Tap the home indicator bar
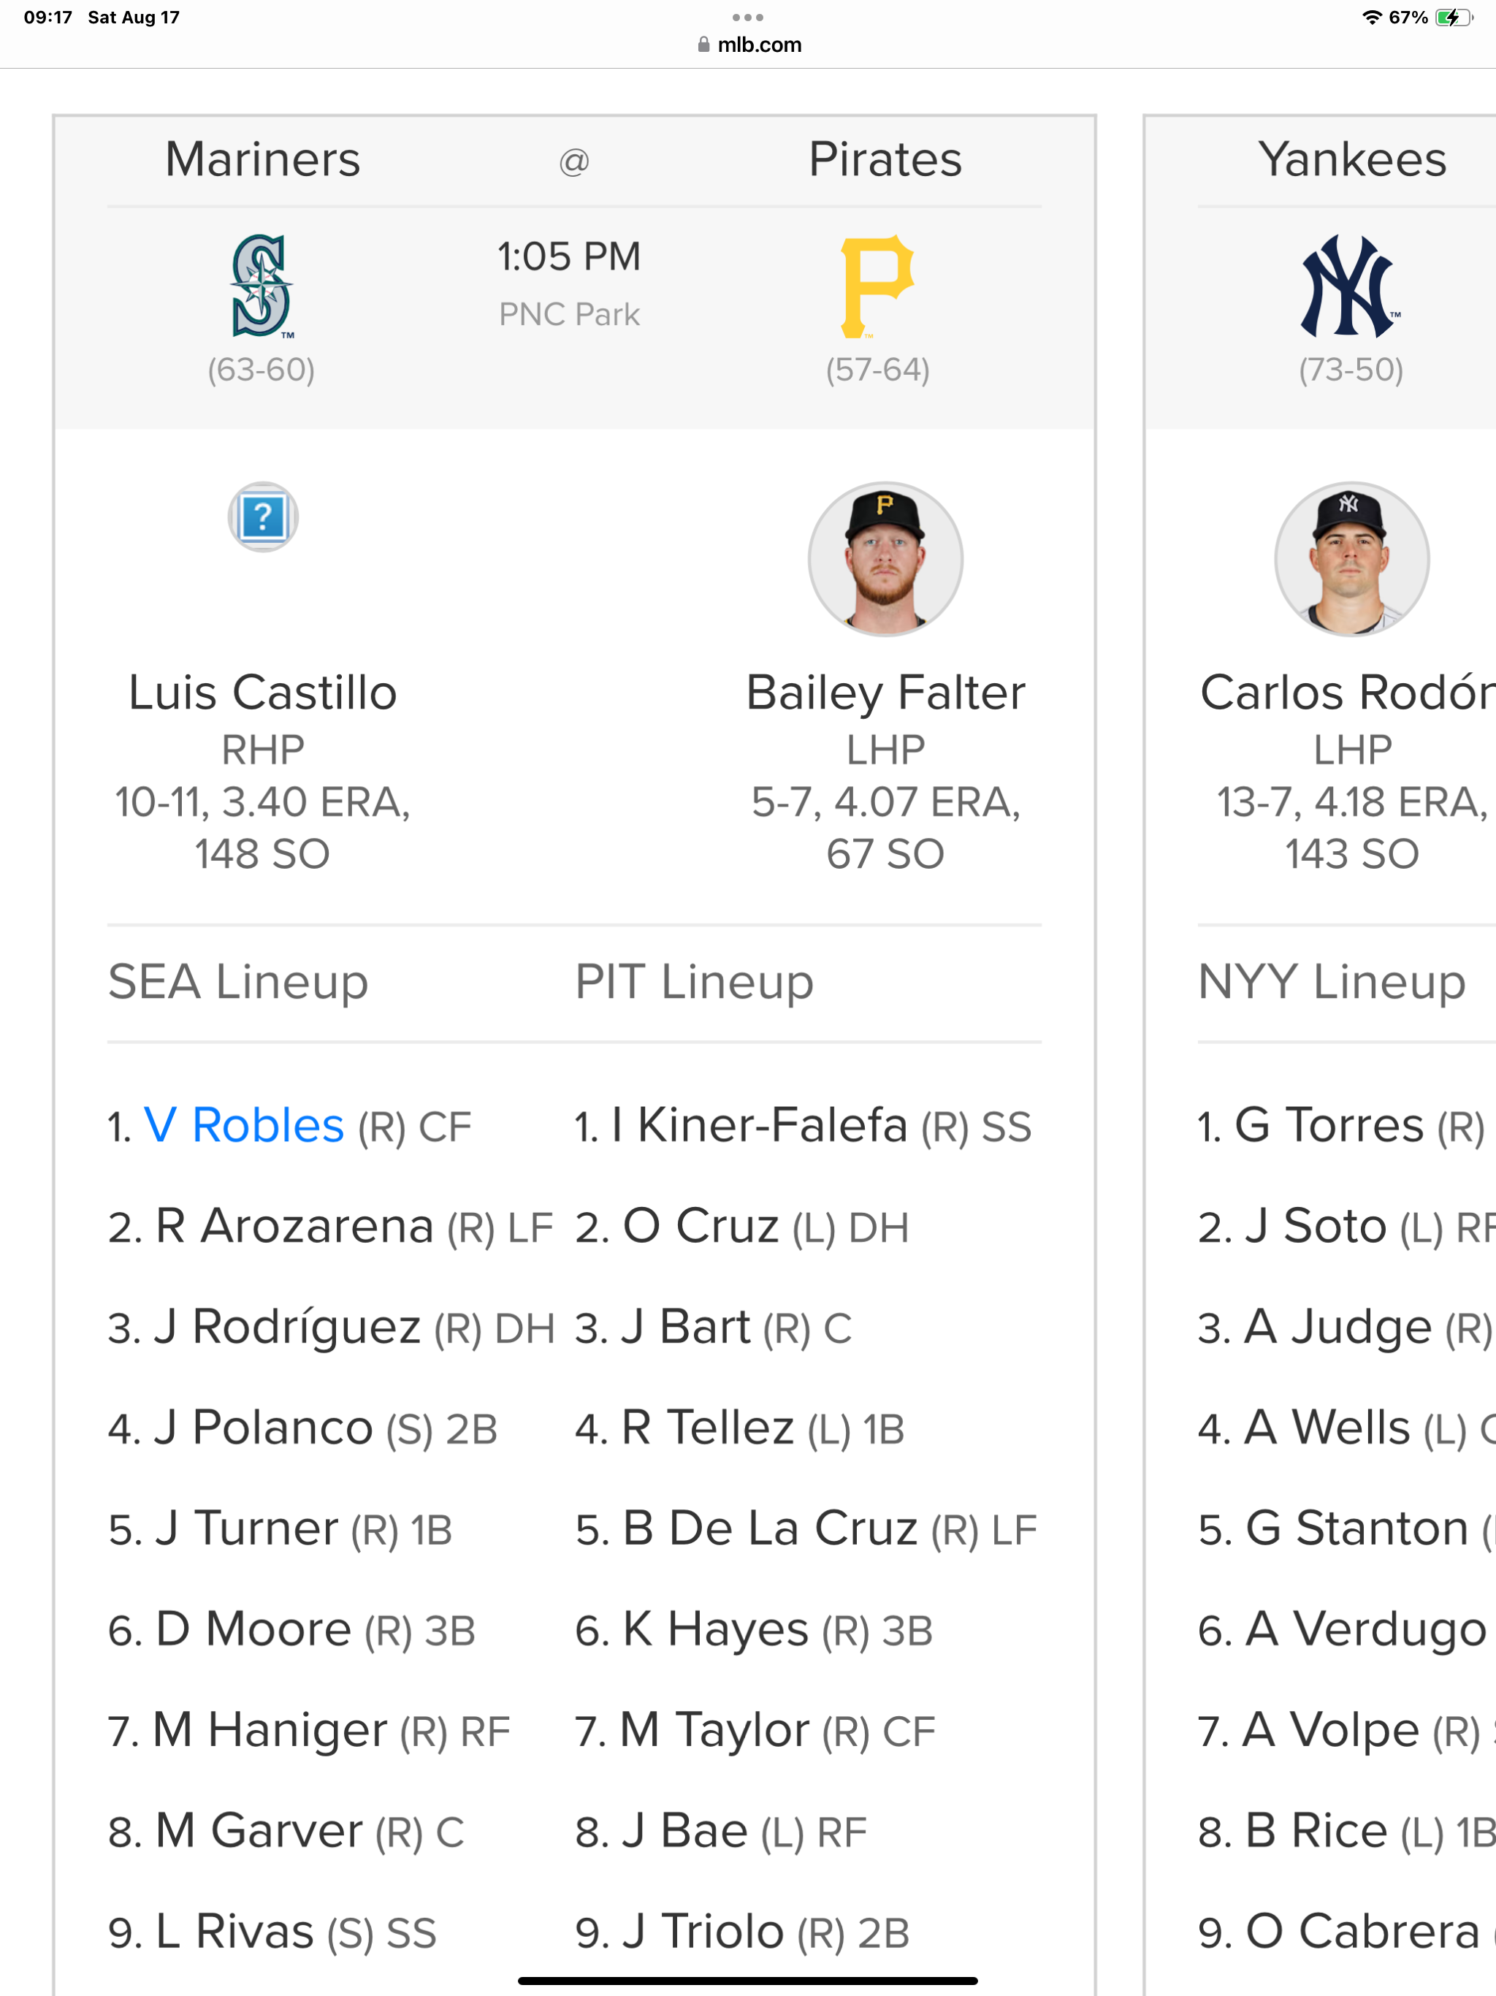 (748, 1981)
